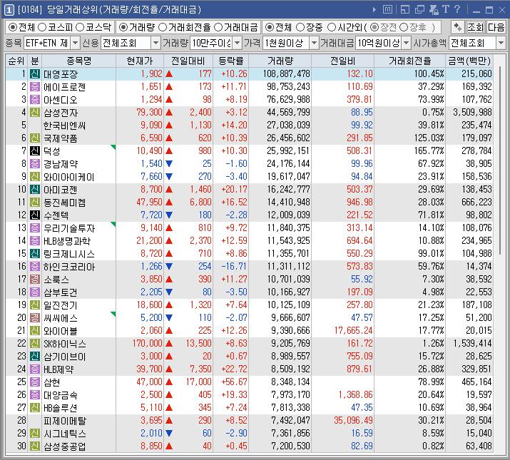Click the T font size icon

point(446,9)
